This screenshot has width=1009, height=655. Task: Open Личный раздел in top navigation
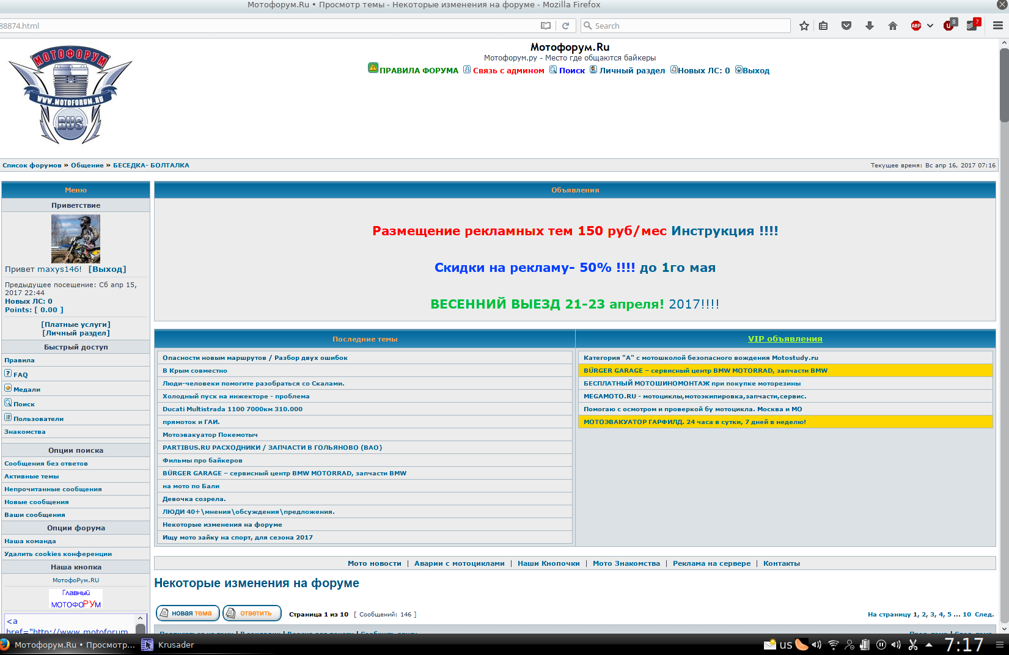[x=632, y=71]
